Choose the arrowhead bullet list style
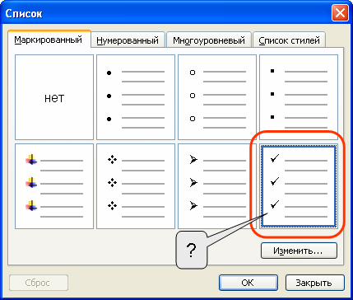 pyautogui.click(x=217, y=186)
